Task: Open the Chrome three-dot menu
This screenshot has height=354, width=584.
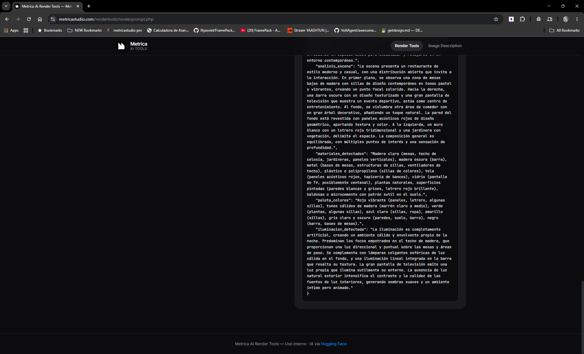Action: coord(577,19)
